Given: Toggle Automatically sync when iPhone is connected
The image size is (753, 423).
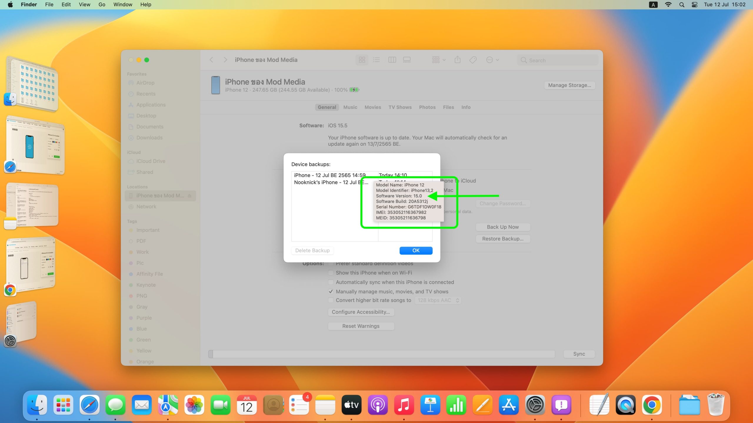Looking at the screenshot, I should 331,282.
